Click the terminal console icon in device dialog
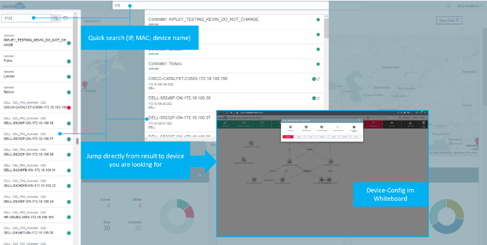Viewport: 487px width, 245px height. [x=337, y=127]
